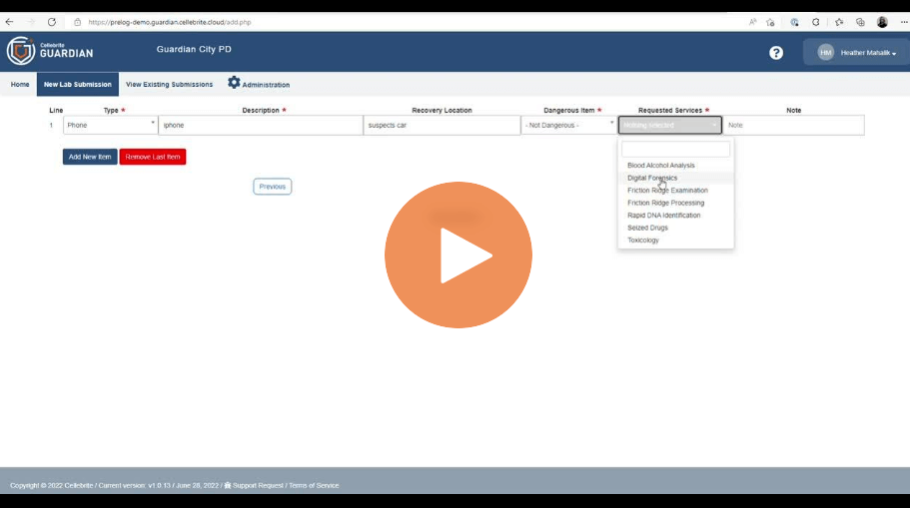Play the video with orange play button
This screenshot has width=910, height=508.
(457, 255)
